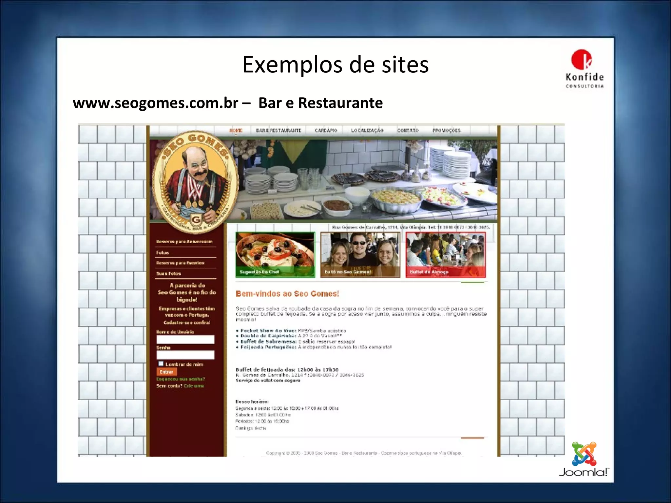Open the PROMOÇÕES menu item
This screenshot has width=671, height=503.
[x=447, y=131]
